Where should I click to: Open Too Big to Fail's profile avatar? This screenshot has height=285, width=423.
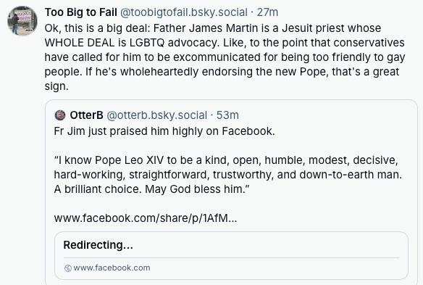coord(22,21)
